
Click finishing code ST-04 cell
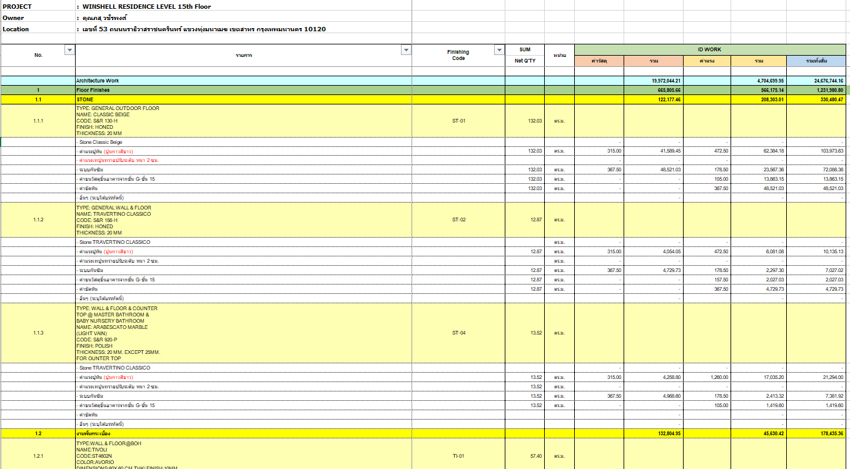coord(458,333)
